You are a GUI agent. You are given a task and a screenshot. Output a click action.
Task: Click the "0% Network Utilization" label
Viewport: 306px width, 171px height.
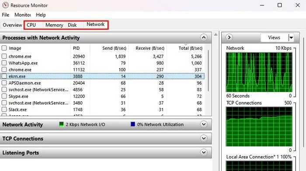(x=160, y=124)
